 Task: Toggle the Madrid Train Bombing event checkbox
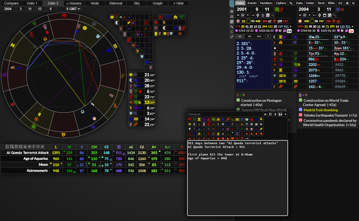tap(301, 110)
